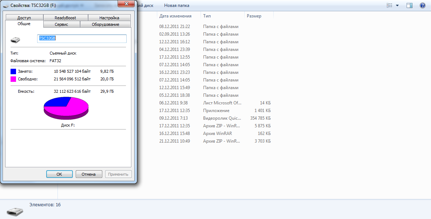Click the Применить button
This screenshot has width=431, height=219.
118,174
